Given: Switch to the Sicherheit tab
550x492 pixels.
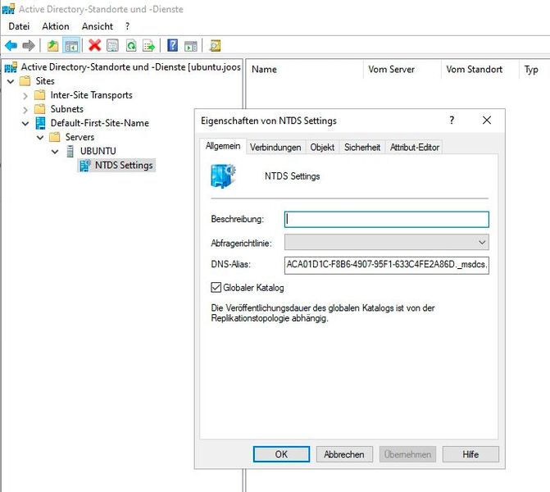Looking at the screenshot, I should coord(362,148).
